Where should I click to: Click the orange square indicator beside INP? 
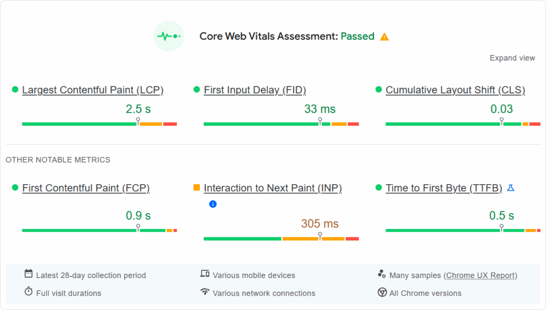tap(197, 188)
